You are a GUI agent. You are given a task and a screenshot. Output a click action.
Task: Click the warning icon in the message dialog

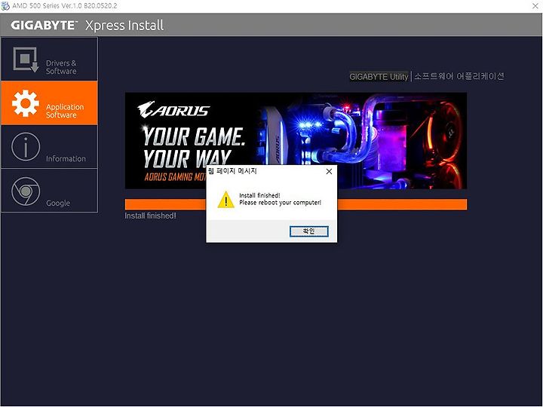tap(225, 199)
